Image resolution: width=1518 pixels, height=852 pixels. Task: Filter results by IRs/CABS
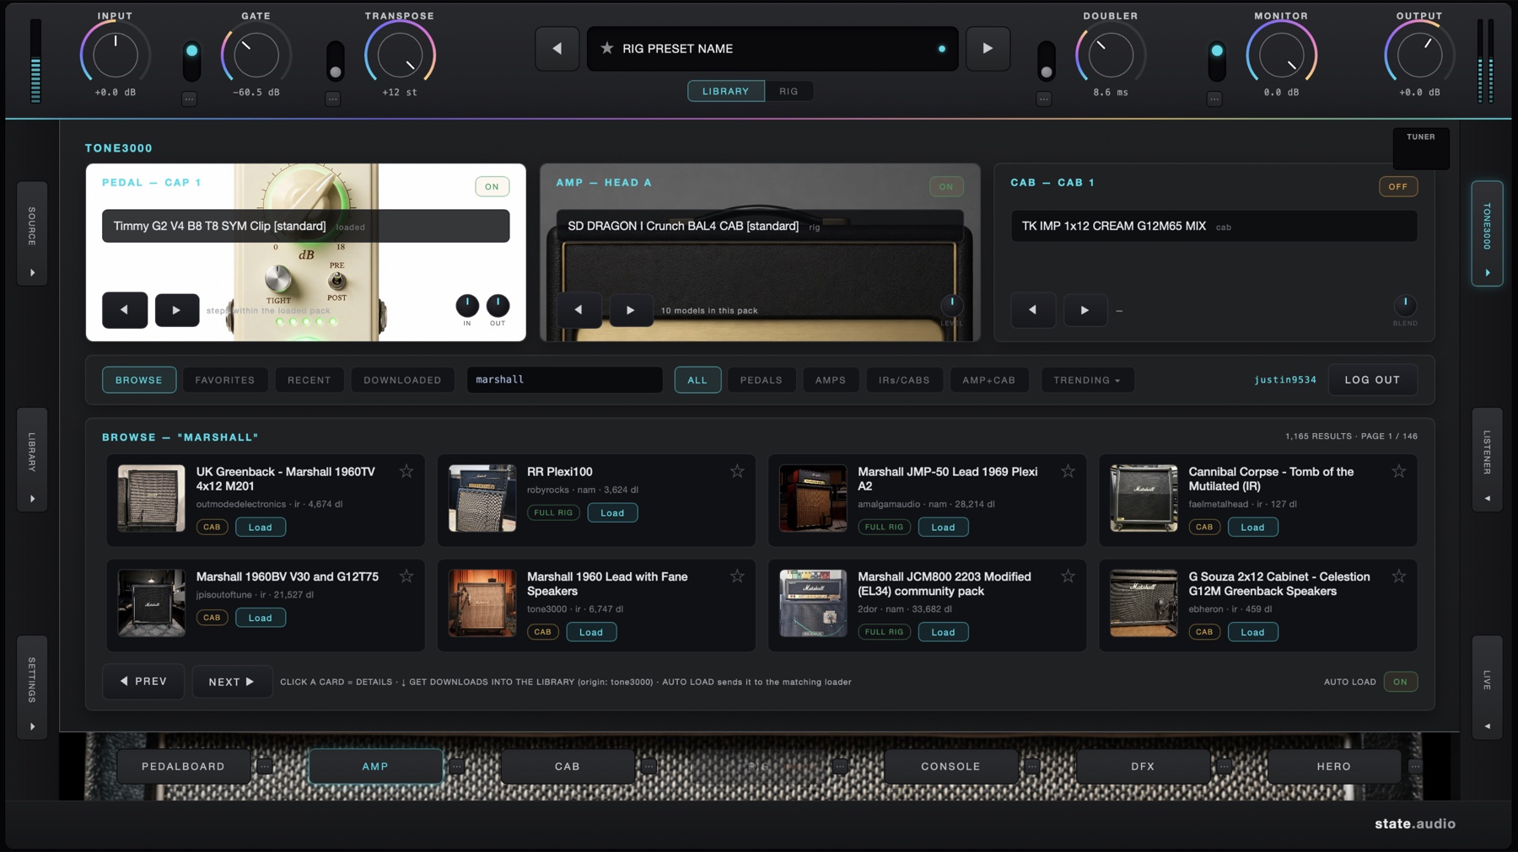(x=904, y=380)
